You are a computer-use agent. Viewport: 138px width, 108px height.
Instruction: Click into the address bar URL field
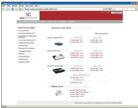pyautogui.click(x=63, y=9)
